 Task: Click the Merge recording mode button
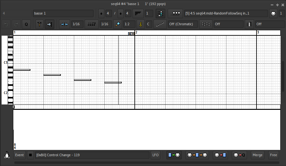[x=257, y=155]
